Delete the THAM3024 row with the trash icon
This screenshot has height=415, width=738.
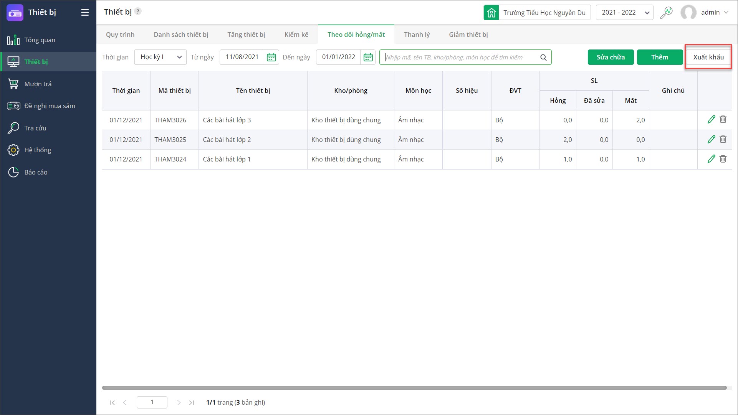pyautogui.click(x=723, y=159)
